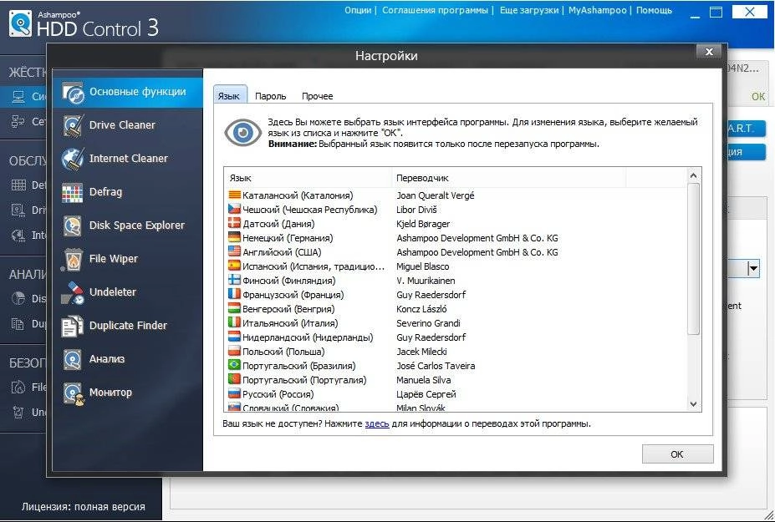Viewport: 775px width, 522px height.
Task: Click the language list scroll-down arrow
Action: pos(693,404)
